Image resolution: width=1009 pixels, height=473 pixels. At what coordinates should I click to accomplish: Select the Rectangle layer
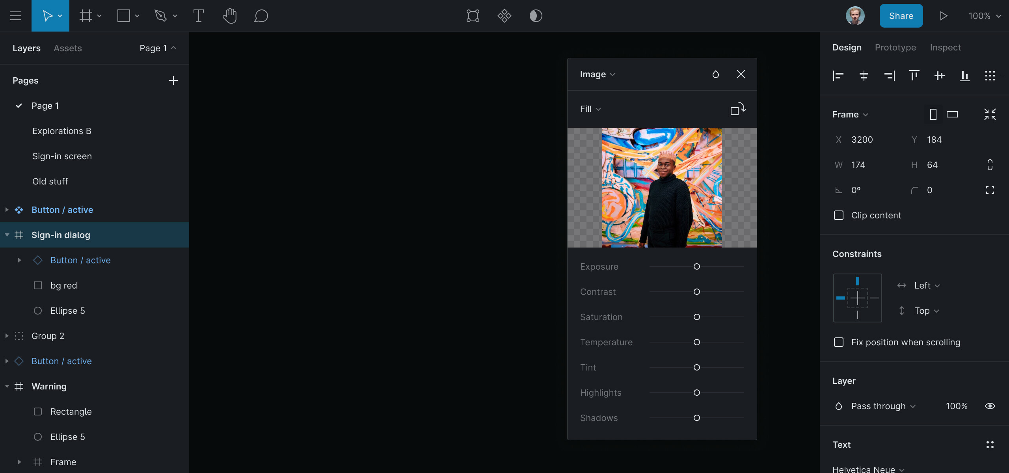click(95, 412)
